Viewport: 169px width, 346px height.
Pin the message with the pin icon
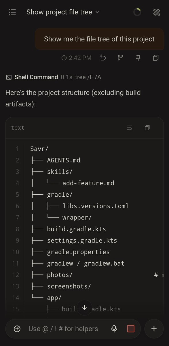tap(138, 58)
